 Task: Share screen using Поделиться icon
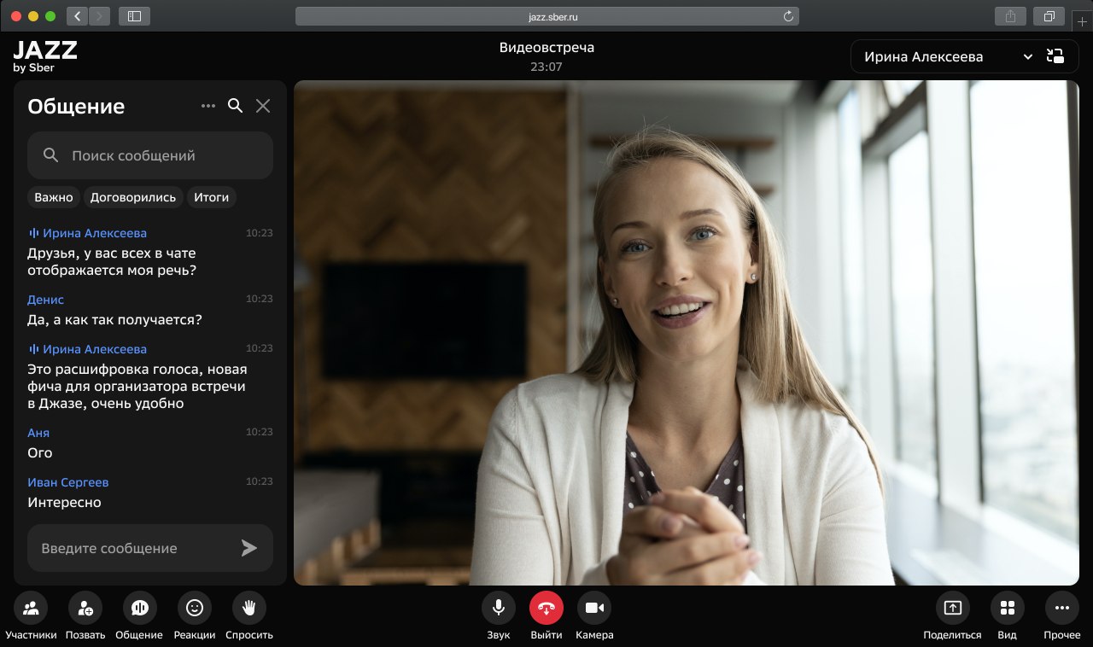point(953,609)
